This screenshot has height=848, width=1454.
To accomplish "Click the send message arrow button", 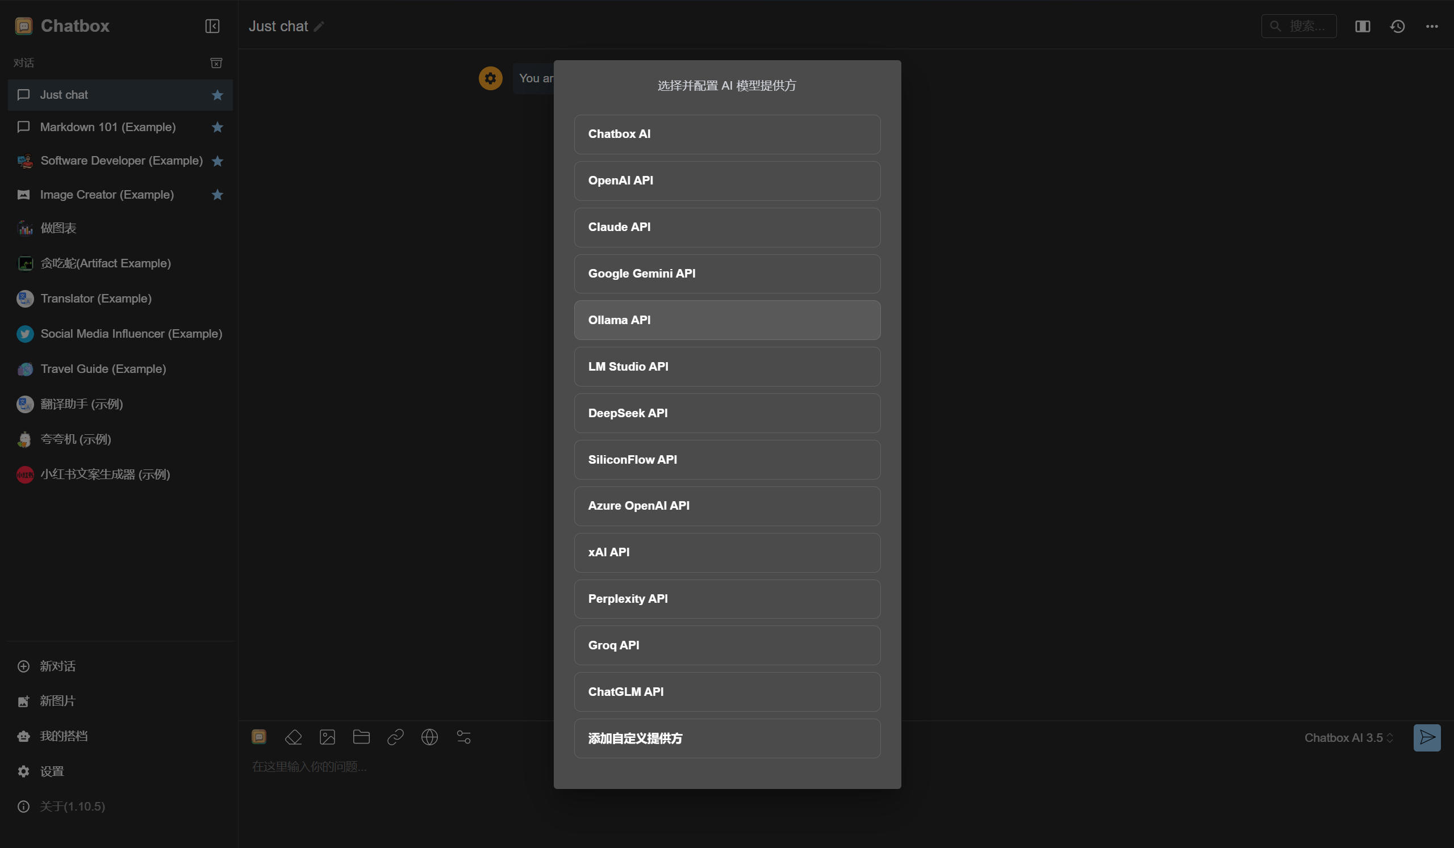I will 1427,737.
